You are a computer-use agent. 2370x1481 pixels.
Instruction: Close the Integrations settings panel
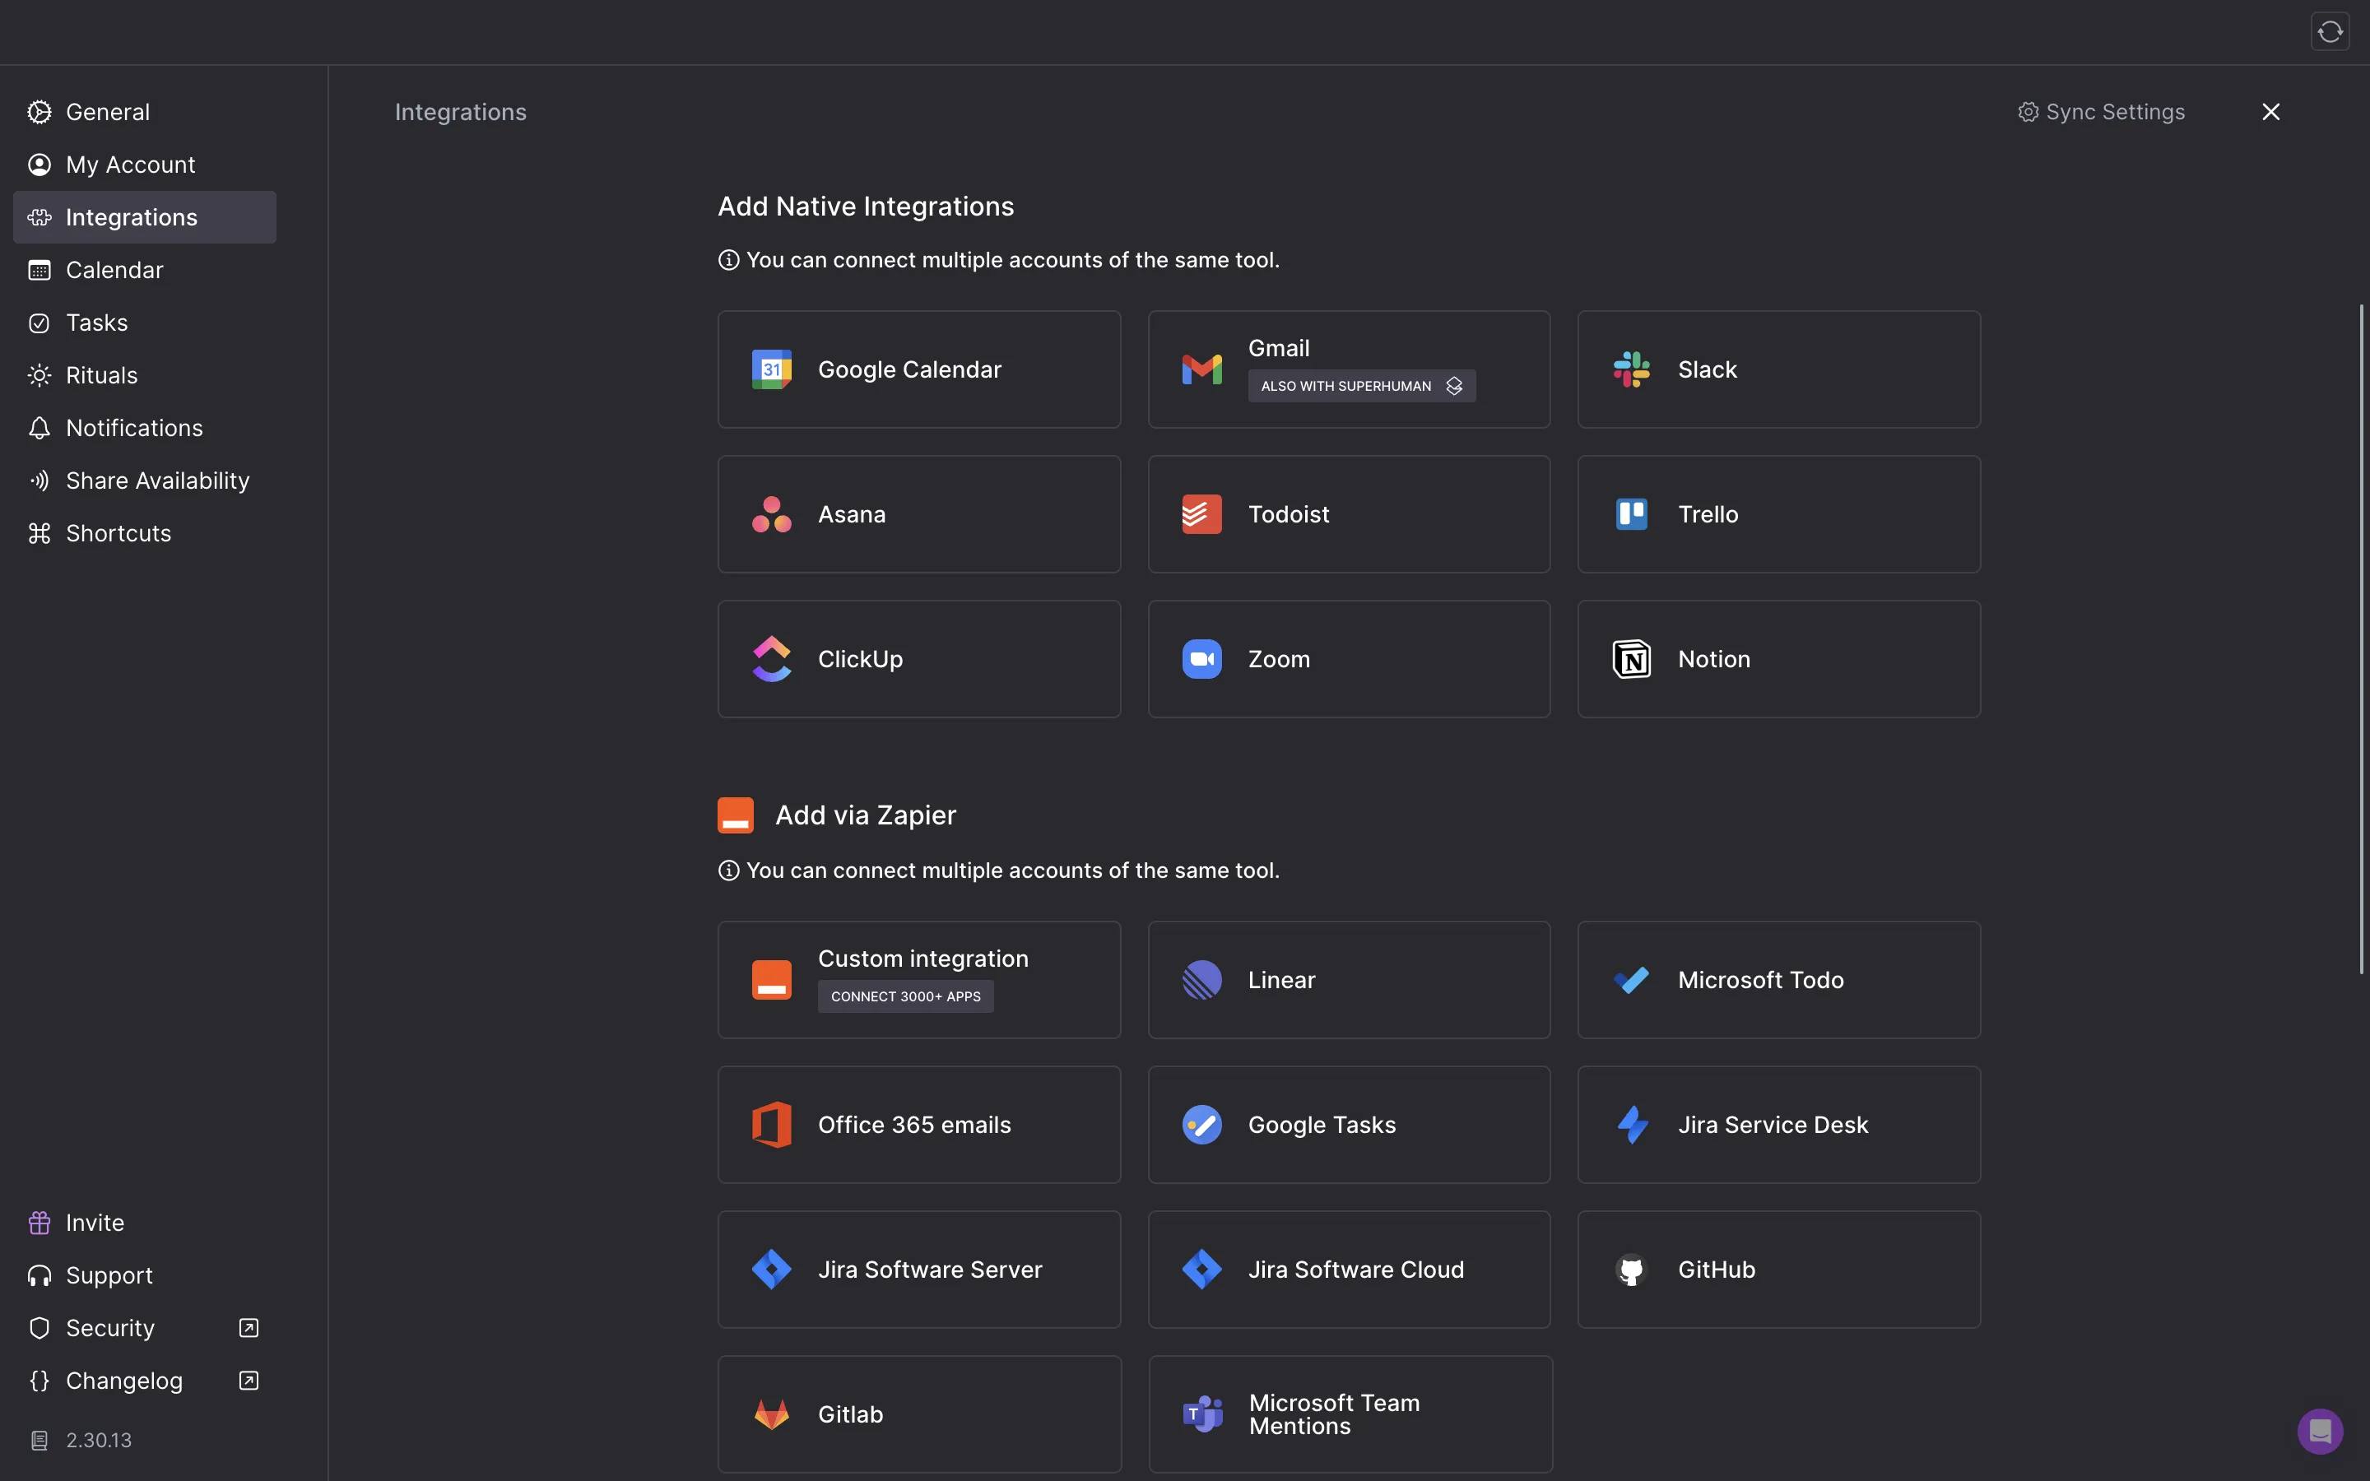coord(2271,112)
